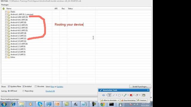
Task: Open the eraser tool options dropdown
Action: 140,95
